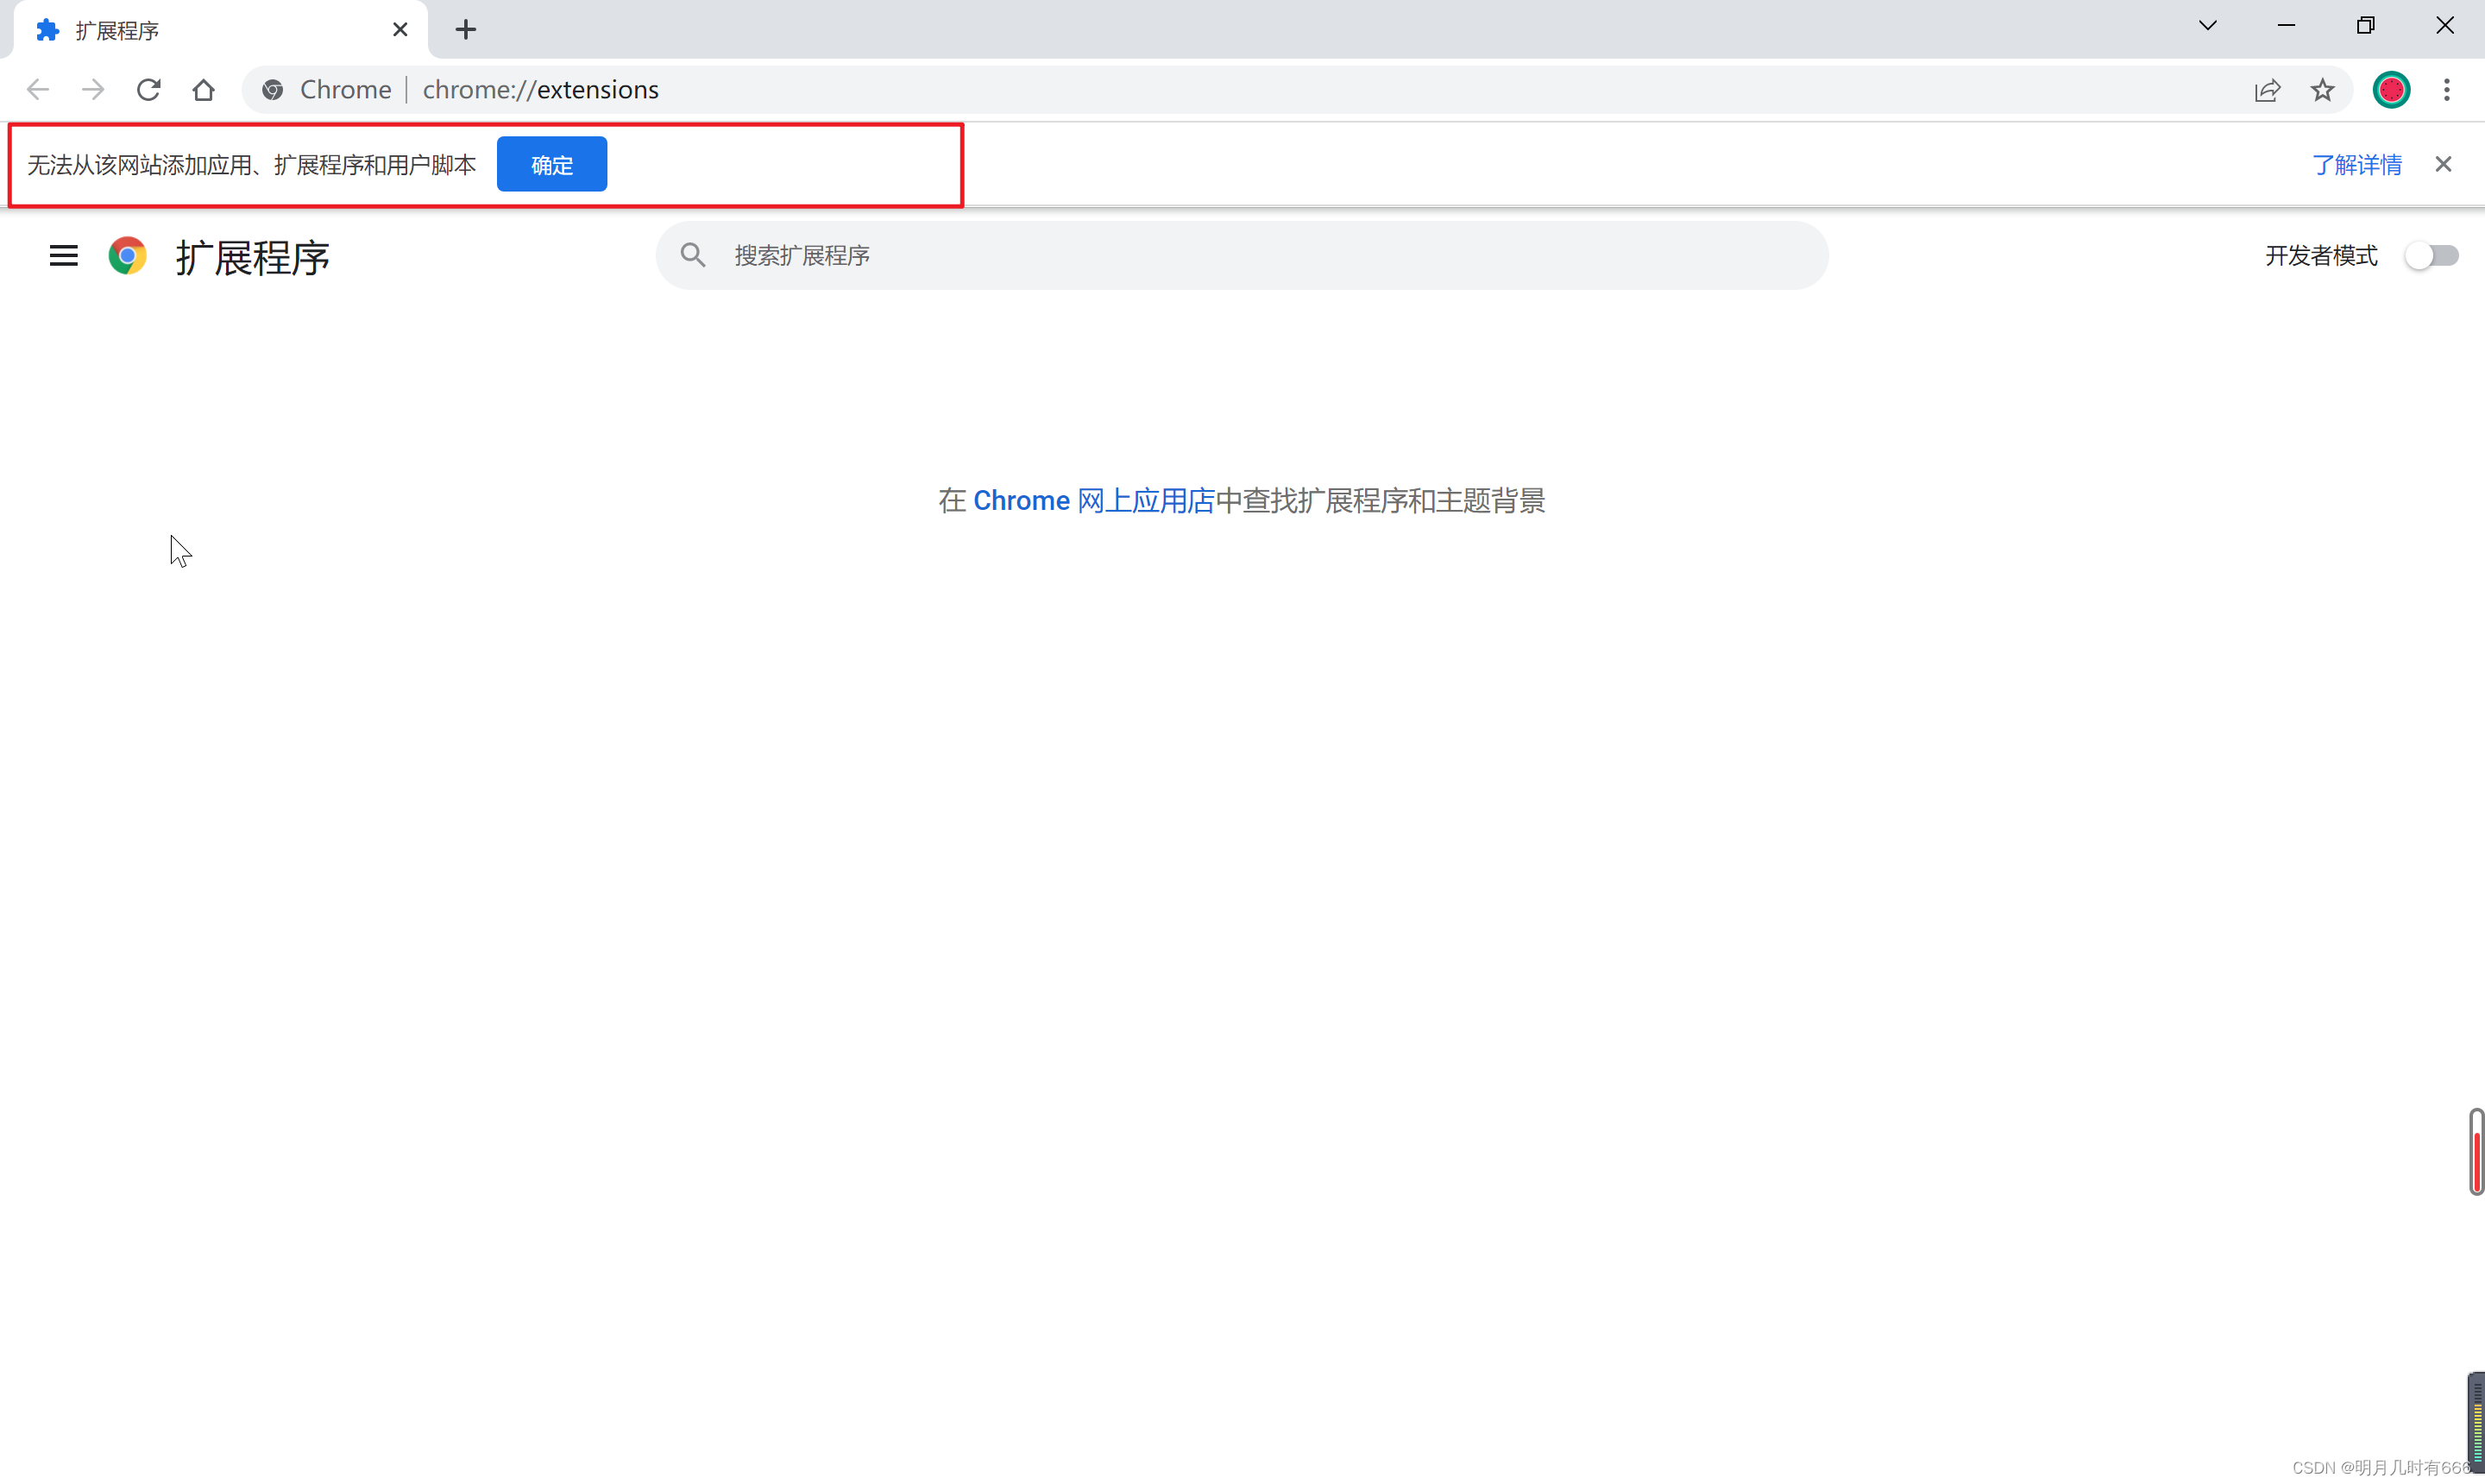Screen dimensions: 2485x1484
Task: Close the Chrome window
Action: (2445, 25)
